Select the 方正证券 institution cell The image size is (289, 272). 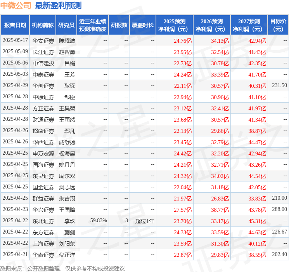43,108
